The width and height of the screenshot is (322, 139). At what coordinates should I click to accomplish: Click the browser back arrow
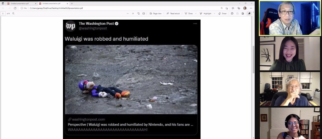(x=3, y=8)
